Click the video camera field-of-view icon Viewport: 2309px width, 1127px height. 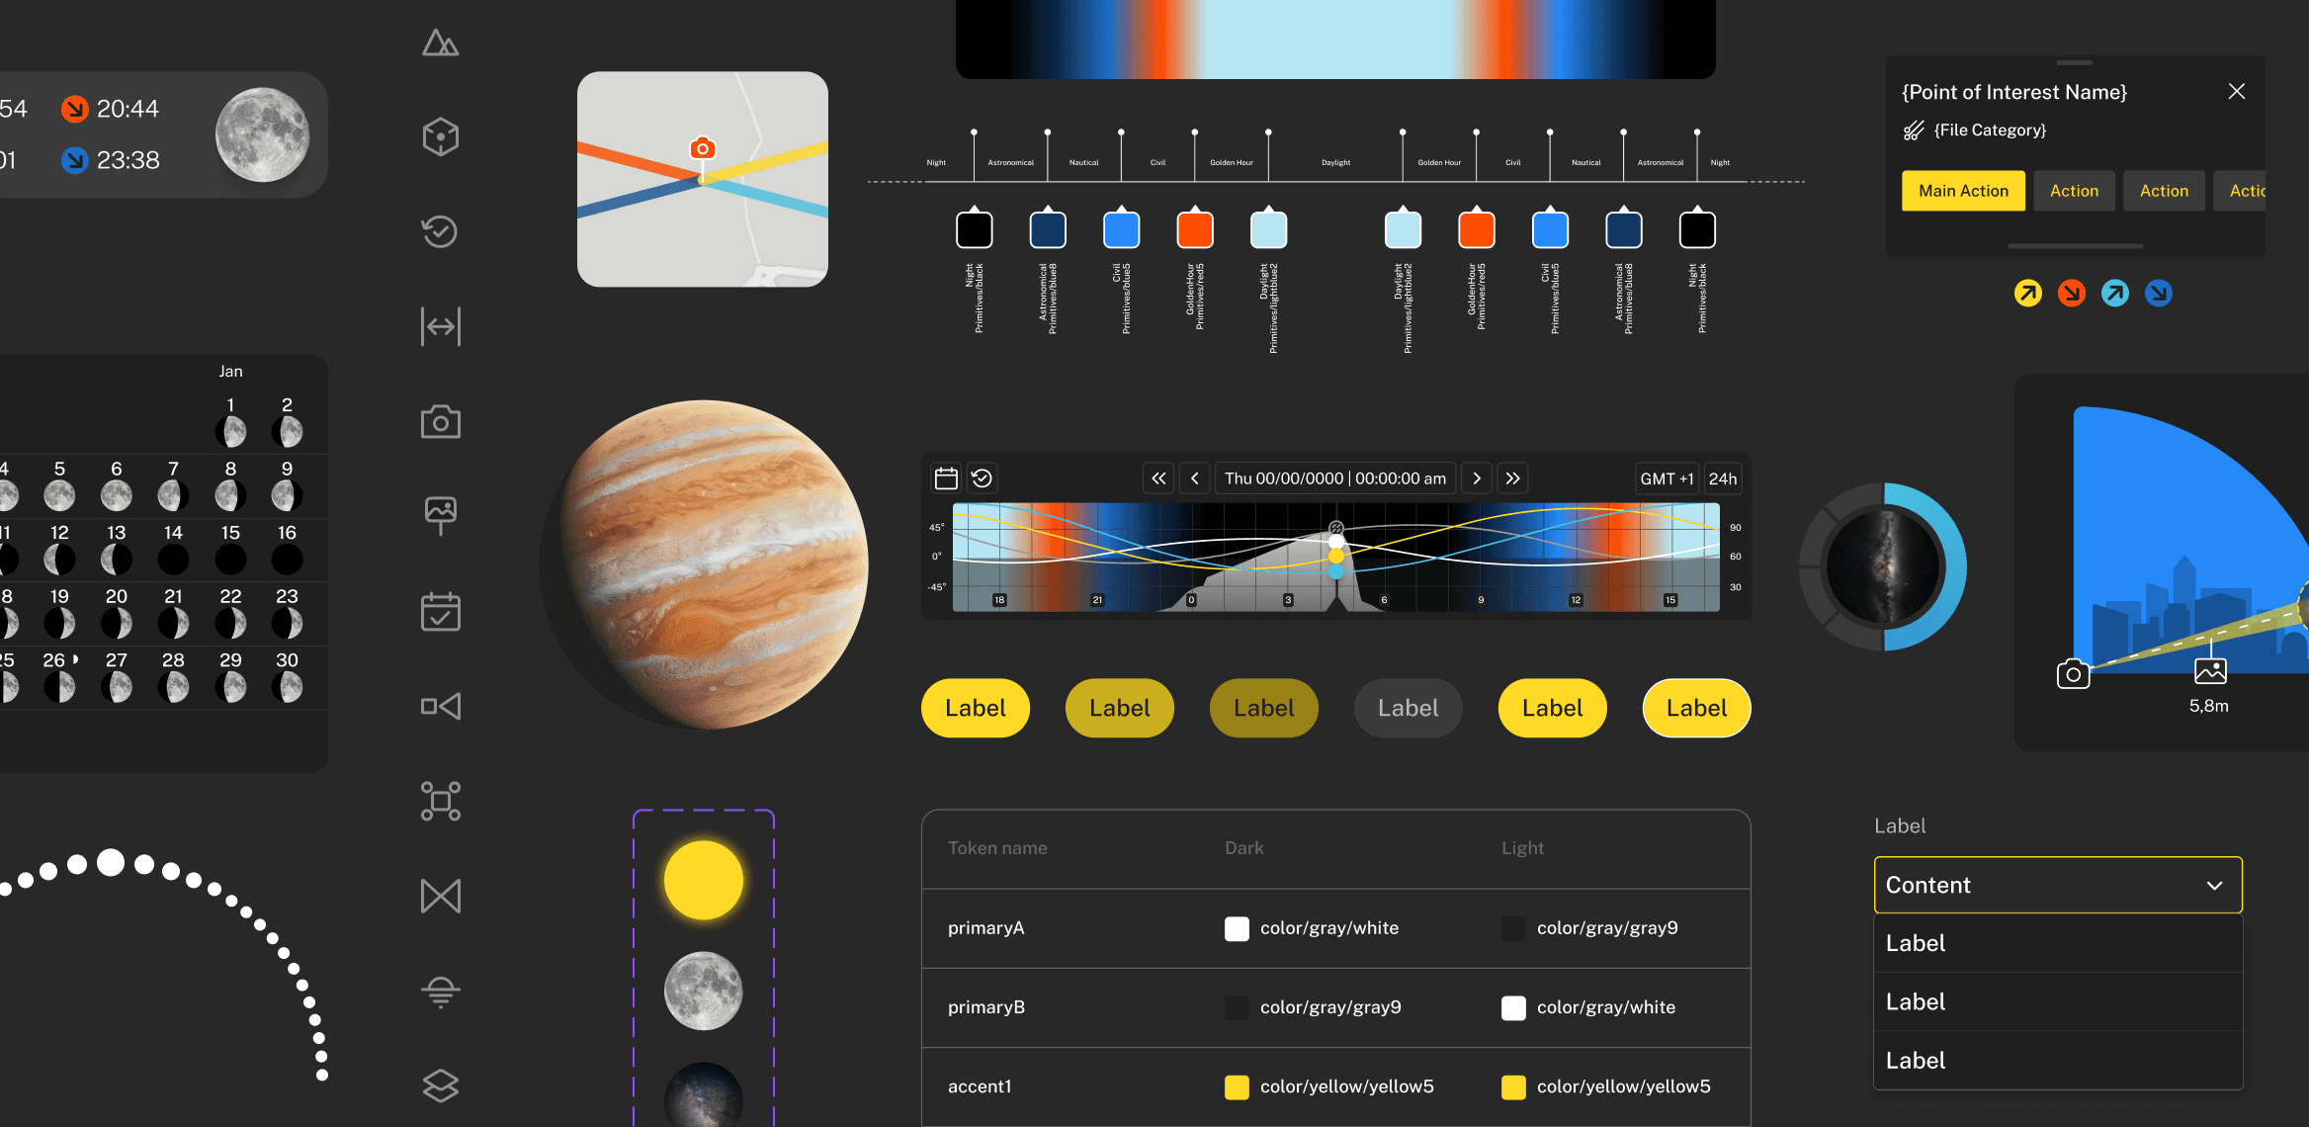[x=440, y=706]
